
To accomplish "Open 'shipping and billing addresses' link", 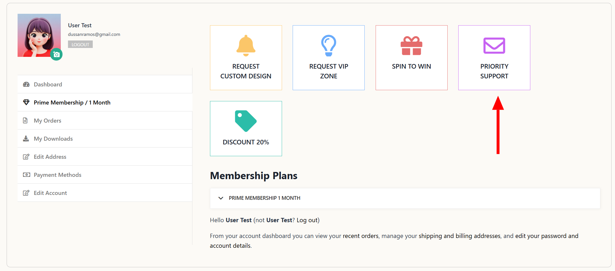I will (x=459, y=236).
